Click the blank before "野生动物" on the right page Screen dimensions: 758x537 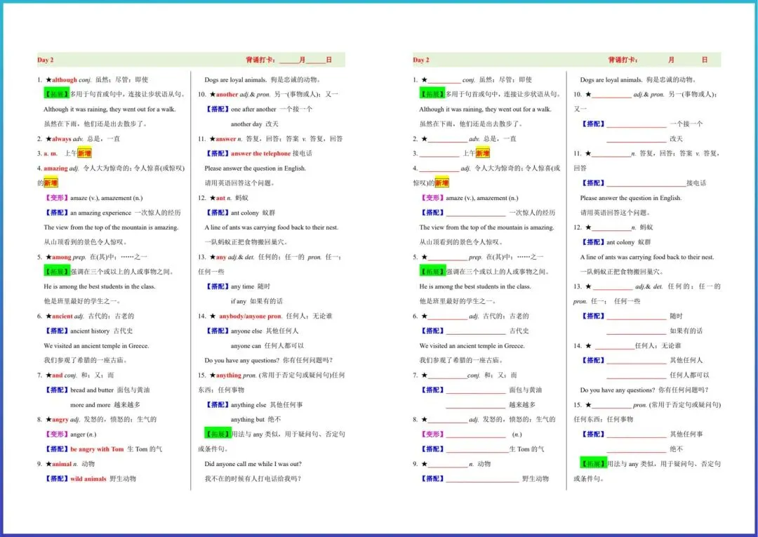pos(482,480)
